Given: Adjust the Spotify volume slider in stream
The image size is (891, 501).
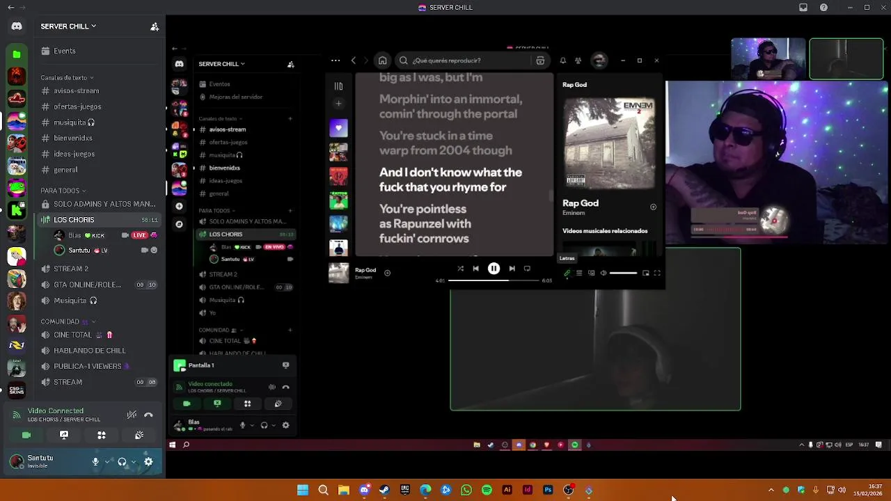Looking at the screenshot, I should (x=623, y=273).
